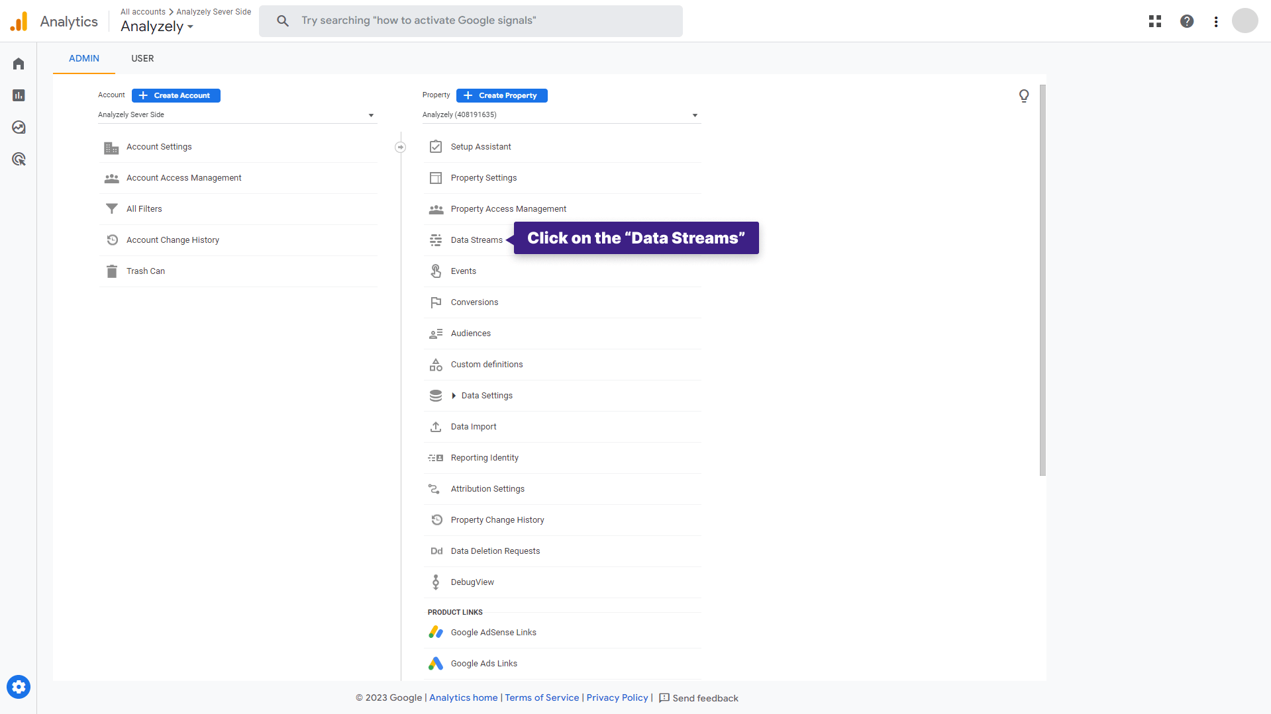The width and height of the screenshot is (1271, 714).
Task: Click the Setup Assistant checkbox icon
Action: pos(436,147)
